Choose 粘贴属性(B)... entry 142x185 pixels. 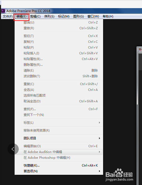pos(59,59)
